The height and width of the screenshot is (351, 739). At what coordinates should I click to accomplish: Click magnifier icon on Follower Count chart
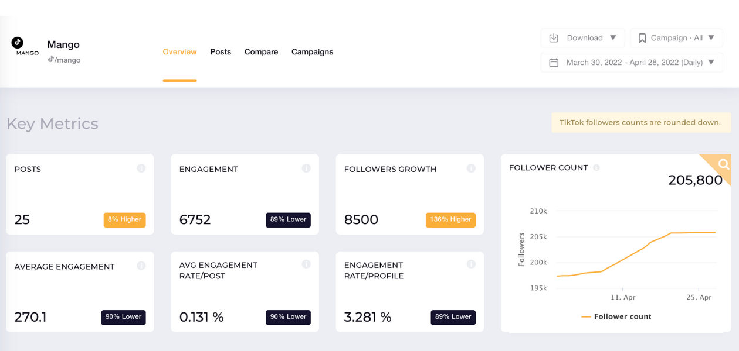click(724, 164)
